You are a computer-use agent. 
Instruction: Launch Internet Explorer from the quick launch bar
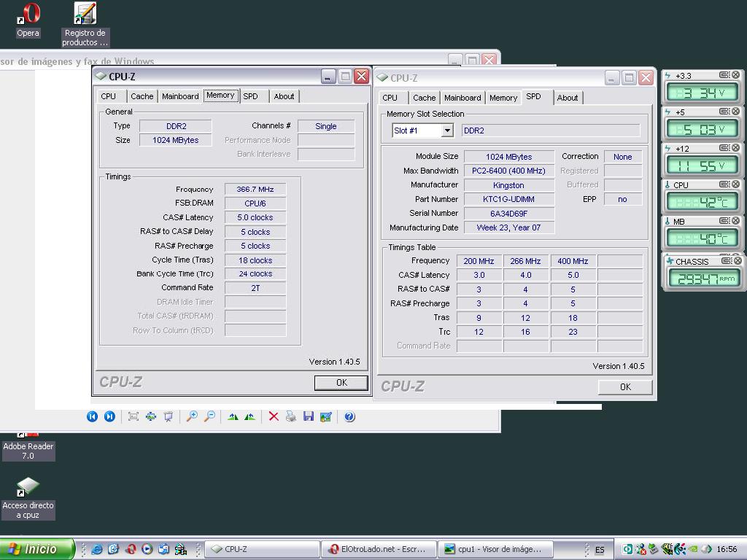pyautogui.click(x=97, y=549)
